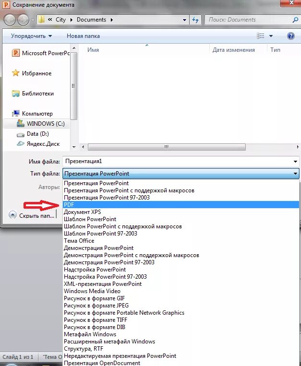Open the Имя файла dropdown arrow

pos(295,162)
